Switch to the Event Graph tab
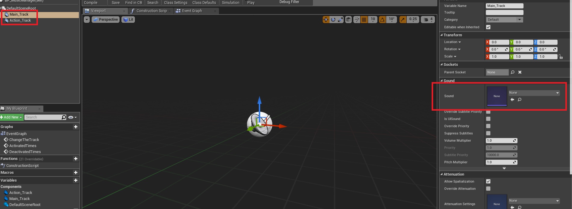 [192, 11]
